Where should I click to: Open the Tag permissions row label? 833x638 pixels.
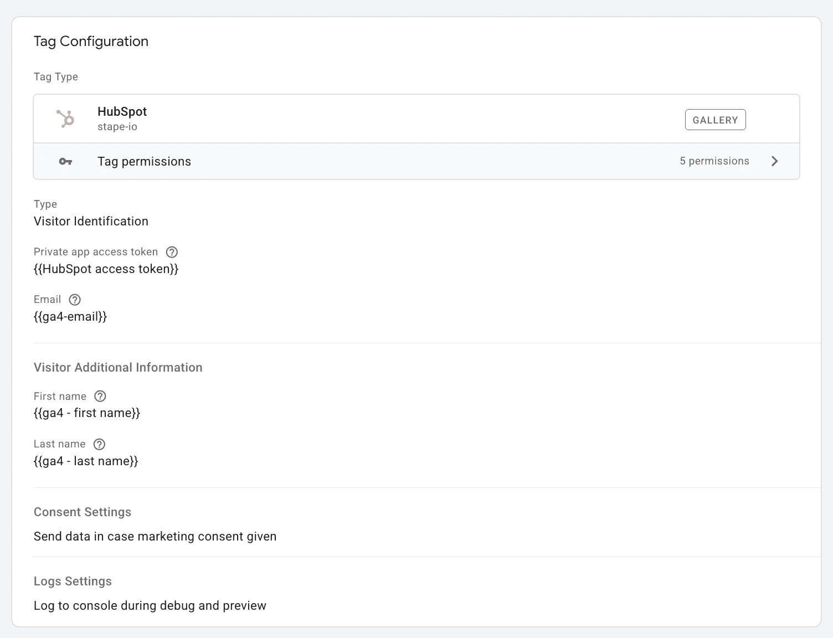[x=144, y=162]
